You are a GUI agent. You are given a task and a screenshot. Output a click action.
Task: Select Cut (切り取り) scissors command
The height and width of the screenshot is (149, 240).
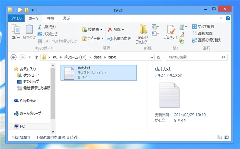point(47,27)
